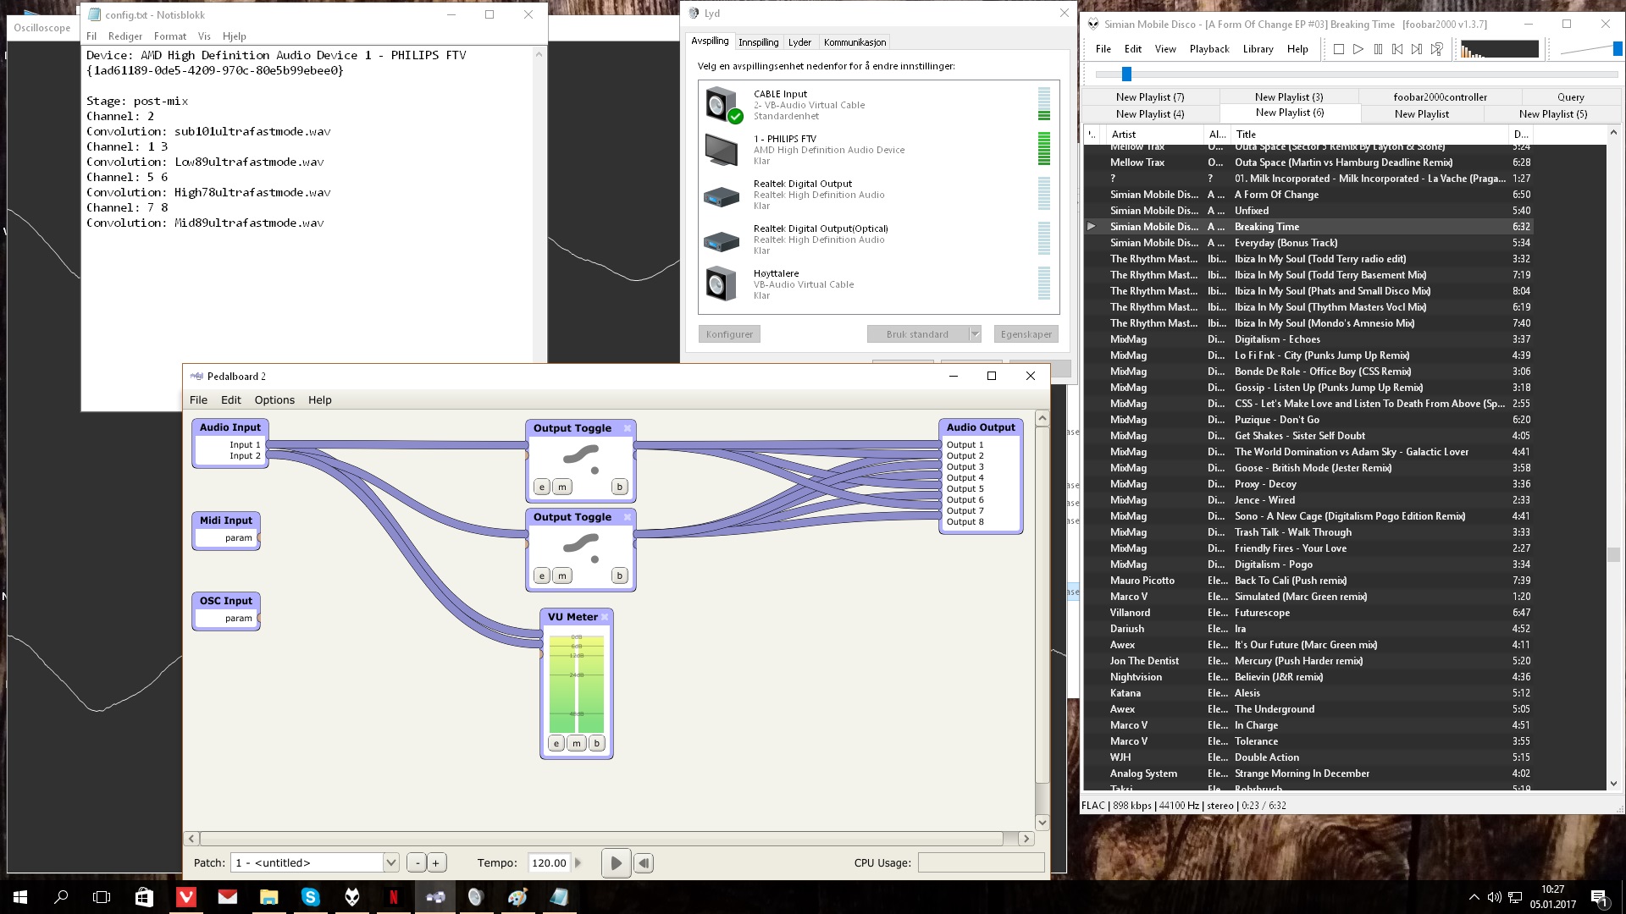Viewport: 1626px width, 914px height.
Task: Open the Rediger menu in Notisblokk
Action: tap(124, 36)
